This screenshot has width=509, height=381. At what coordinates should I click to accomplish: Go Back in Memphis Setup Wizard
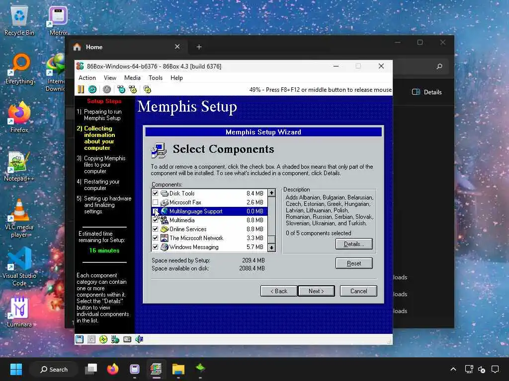279,291
